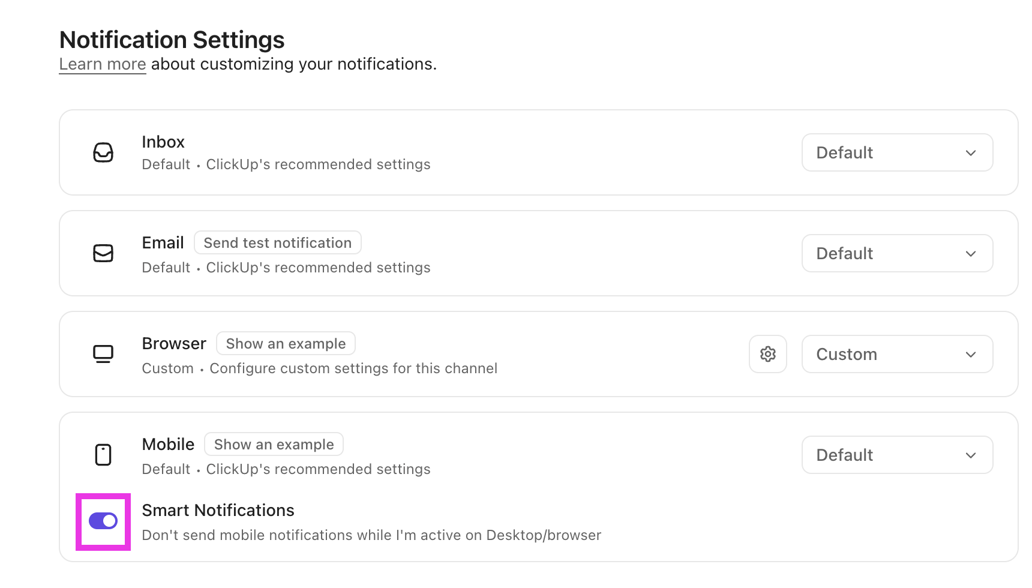Screen dimensions: 1032x588
Task: Click the Notification Settings heading
Action: [172, 40]
